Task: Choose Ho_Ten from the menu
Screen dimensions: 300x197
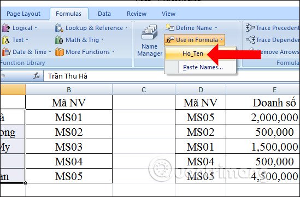Action: coord(200,53)
